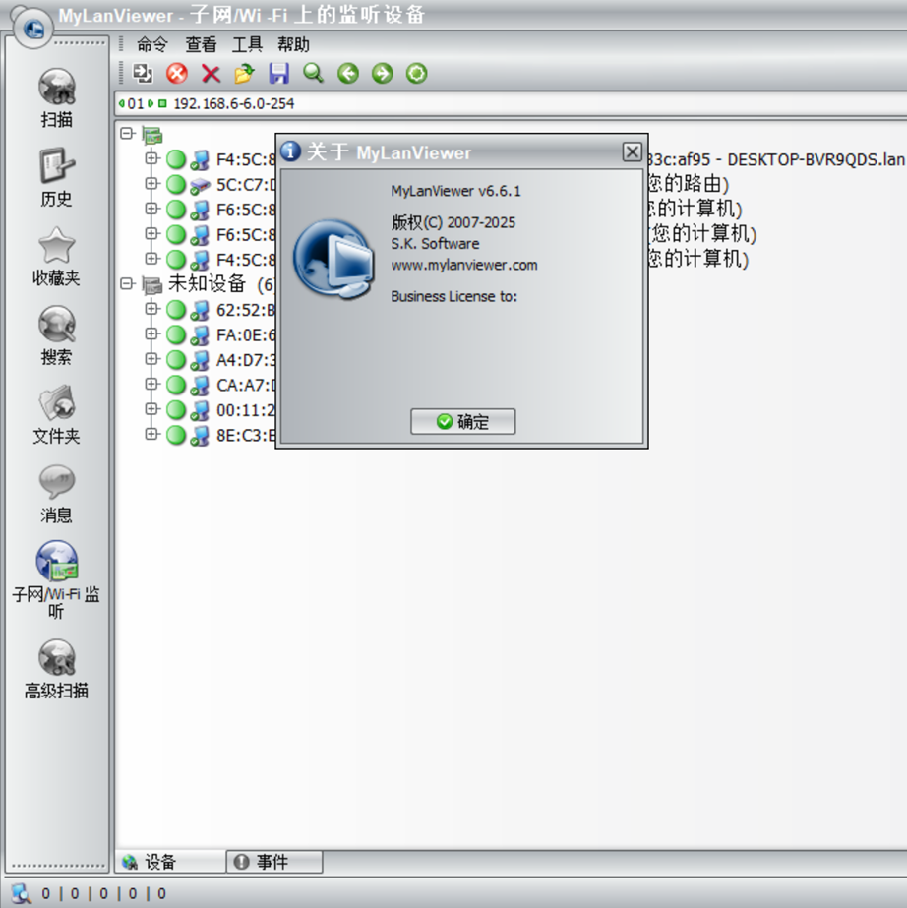Open 历史 (History) in the sidebar
907x908 pixels.
tap(57, 177)
